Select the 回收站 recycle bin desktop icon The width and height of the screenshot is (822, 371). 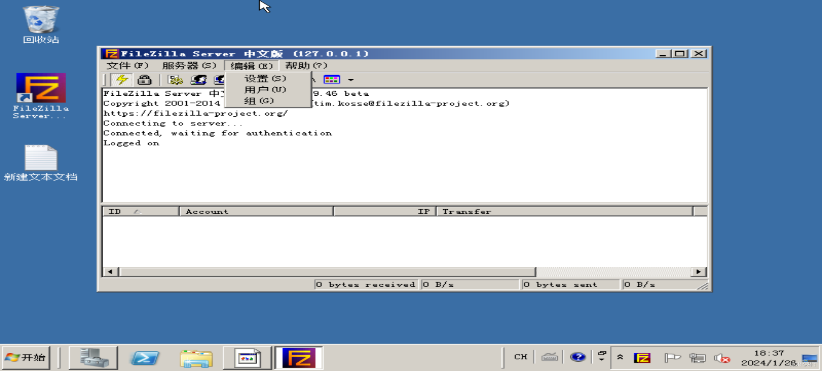click(x=41, y=24)
